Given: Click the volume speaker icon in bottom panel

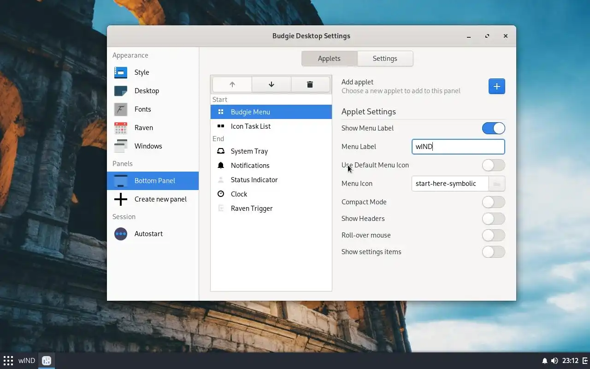Looking at the screenshot, I should click(x=555, y=361).
